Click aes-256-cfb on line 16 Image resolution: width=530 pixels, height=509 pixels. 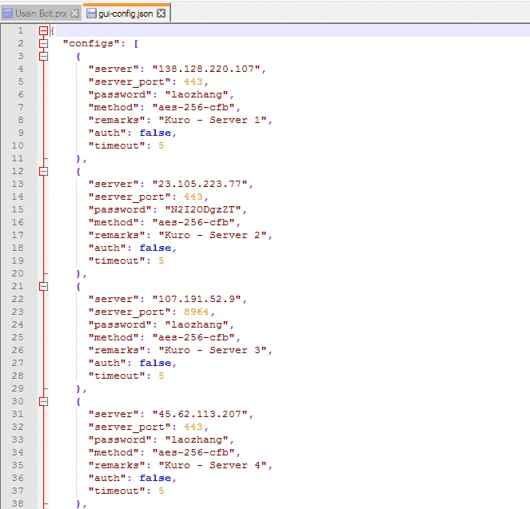tap(193, 223)
